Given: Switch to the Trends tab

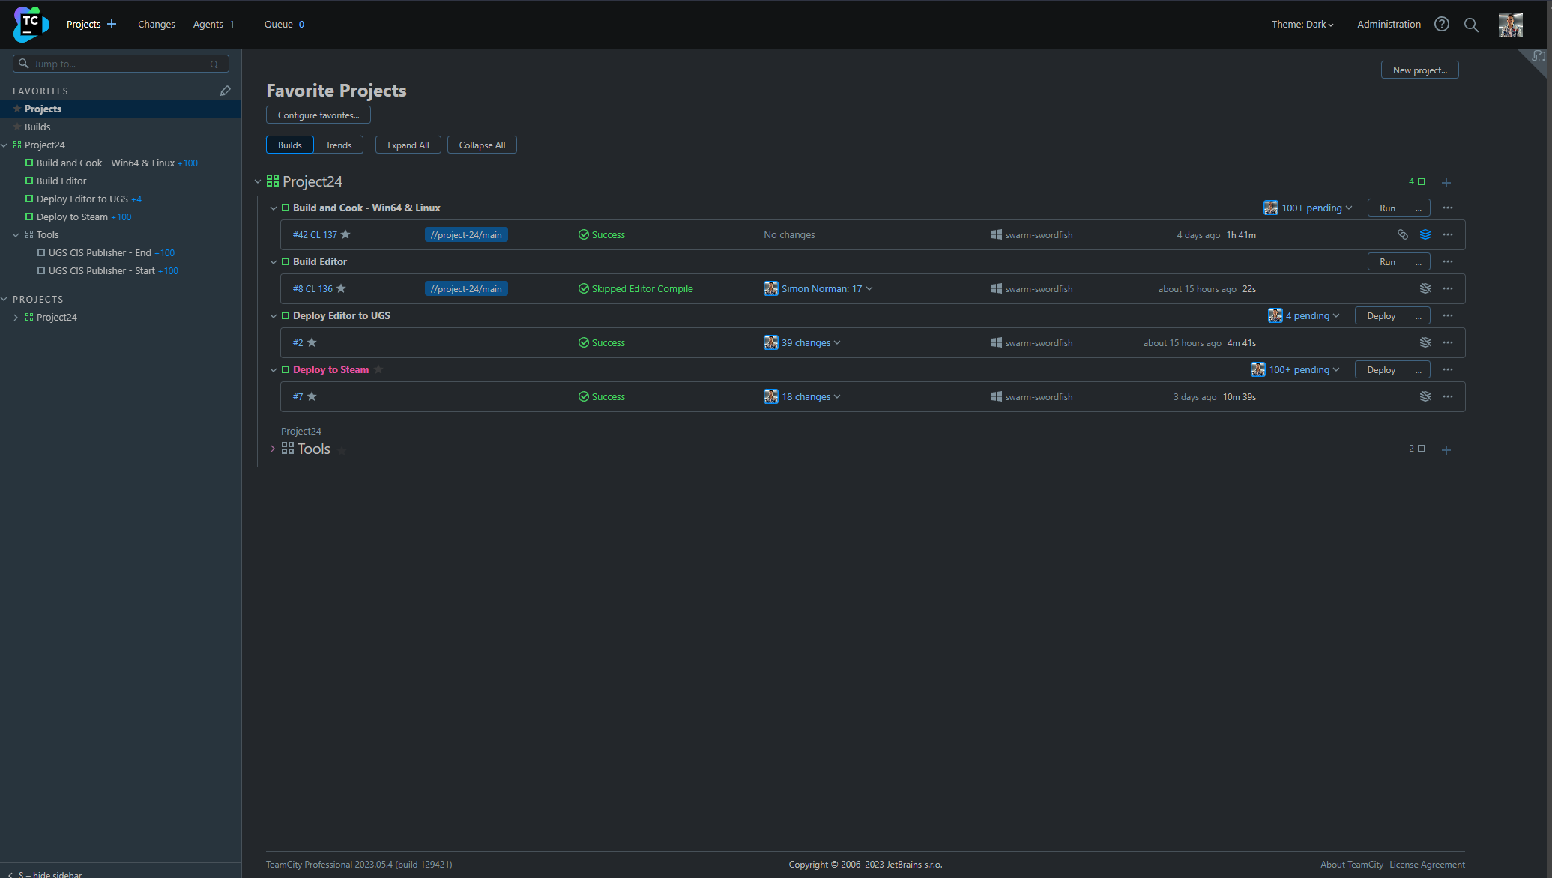Looking at the screenshot, I should [339, 145].
